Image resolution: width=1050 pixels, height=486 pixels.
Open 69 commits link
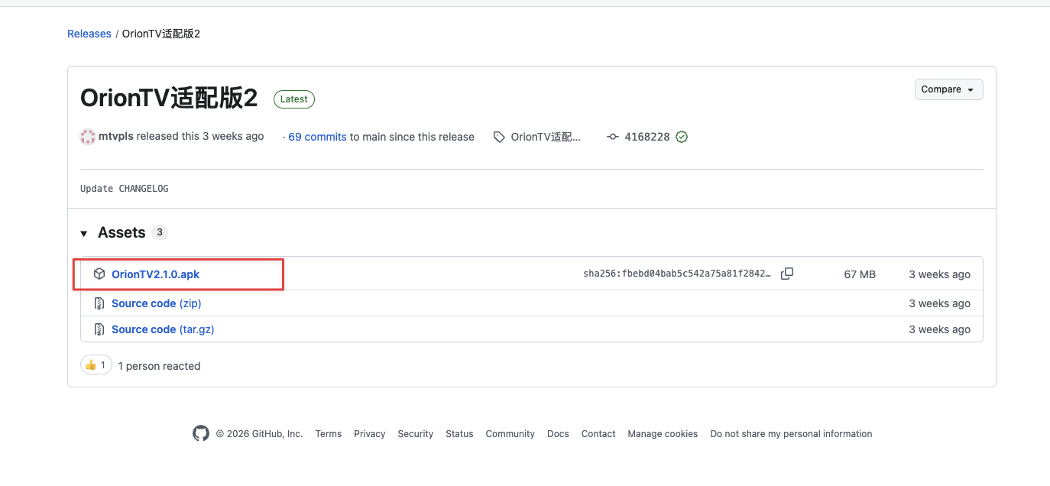(317, 137)
